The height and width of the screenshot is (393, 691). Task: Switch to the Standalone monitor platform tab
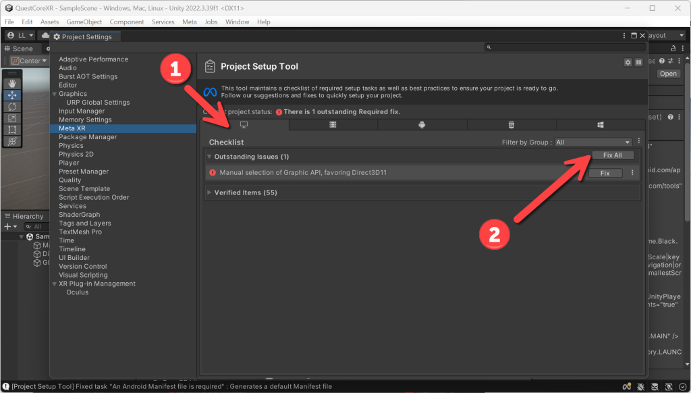[x=244, y=125]
